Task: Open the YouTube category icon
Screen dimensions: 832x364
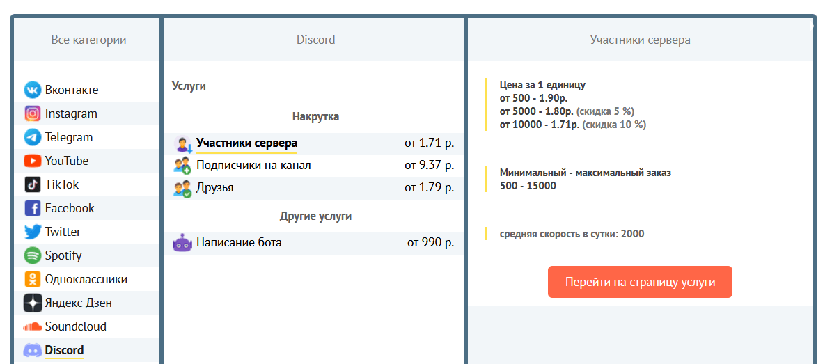Action: pos(33,161)
